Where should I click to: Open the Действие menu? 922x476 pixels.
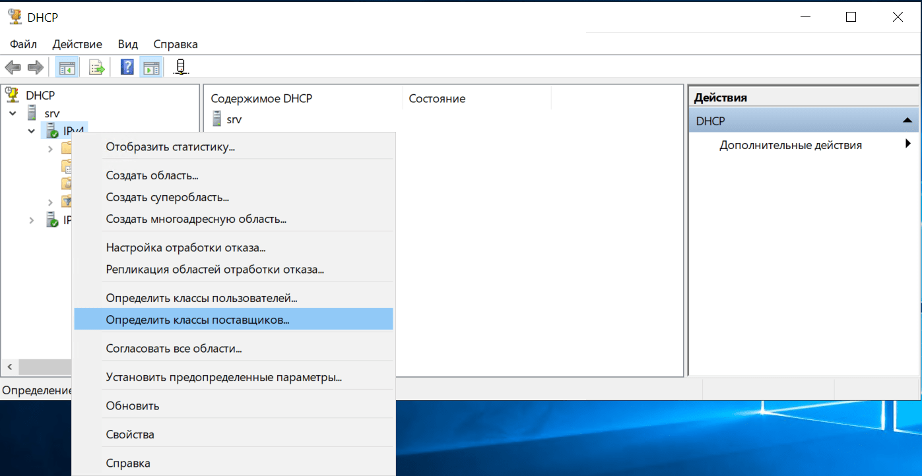(x=77, y=44)
